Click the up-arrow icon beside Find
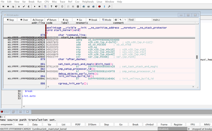The image size is (212, 131). (120, 20)
